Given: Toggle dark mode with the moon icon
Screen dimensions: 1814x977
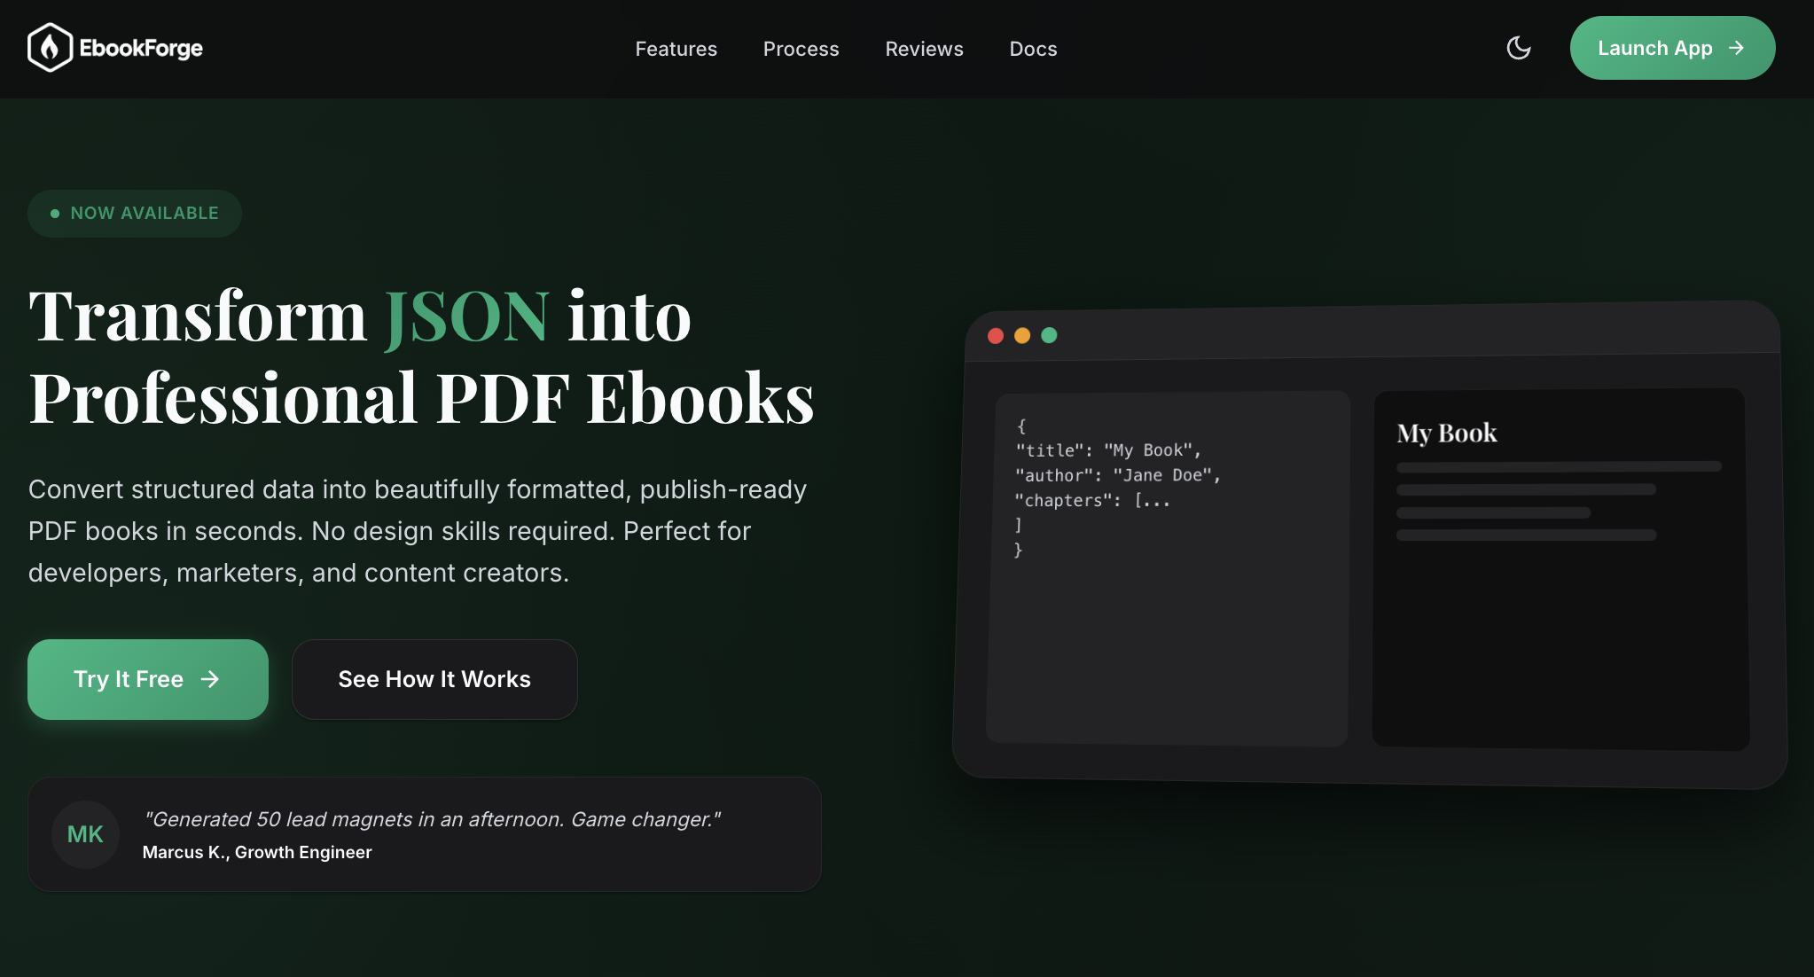Looking at the screenshot, I should [1518, 49].
